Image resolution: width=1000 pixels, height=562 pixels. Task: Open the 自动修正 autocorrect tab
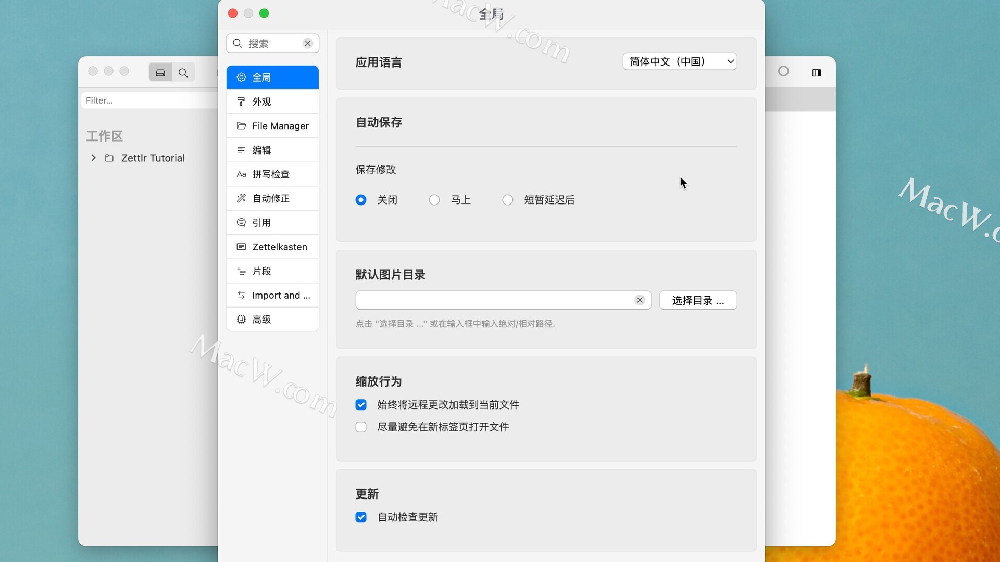(x=272, y=198)
